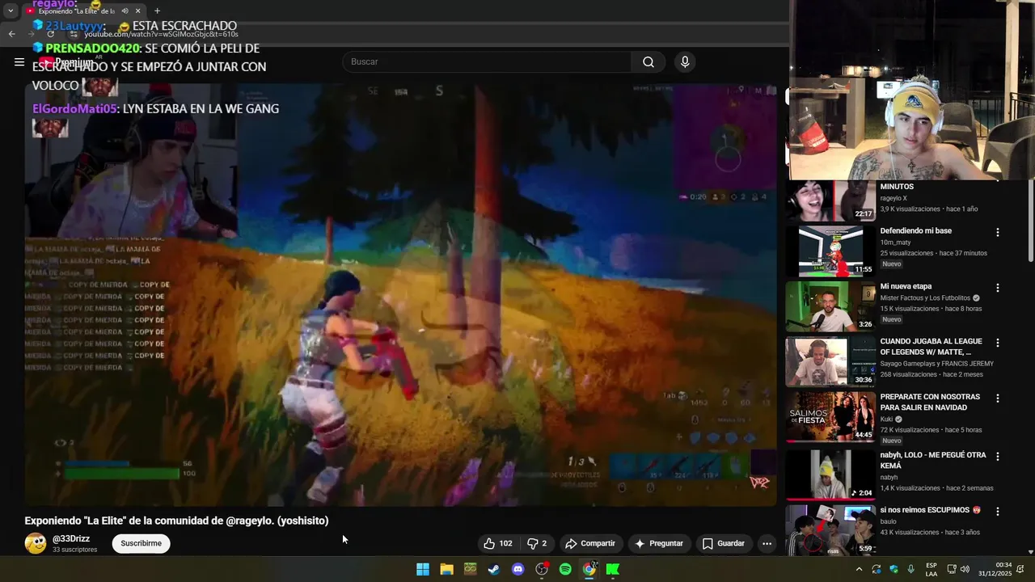Screen dimensions: 1035x582
Task: Click the sync tray icon
Action: pyautogui.click(x=876, y=569)
